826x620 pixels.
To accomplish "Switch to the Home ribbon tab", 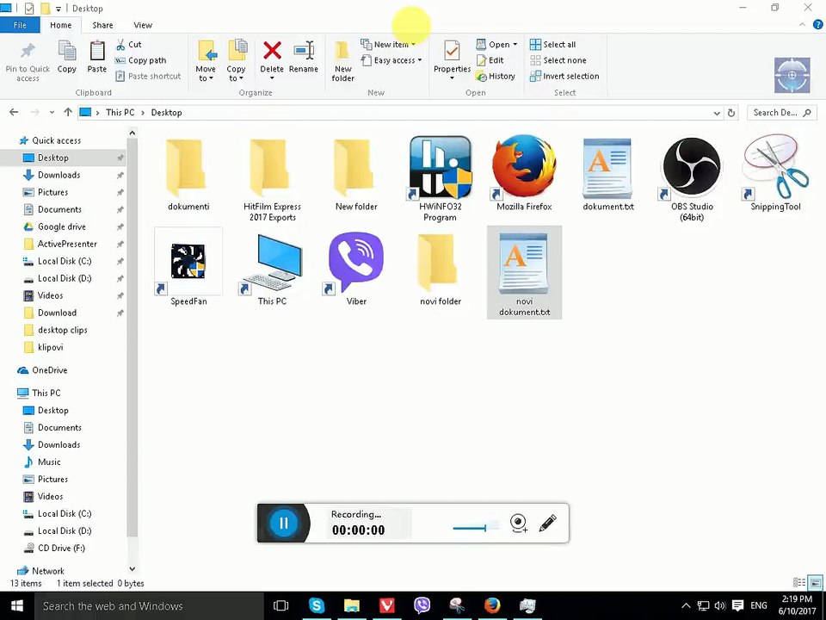I will click(x=60, y=25).
